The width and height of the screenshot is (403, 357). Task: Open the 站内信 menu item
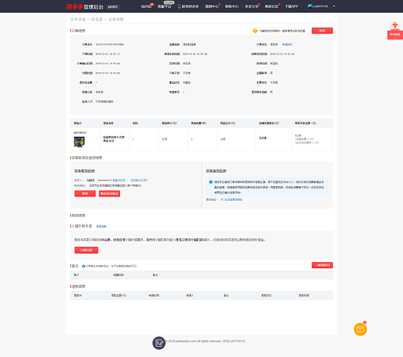146,6
